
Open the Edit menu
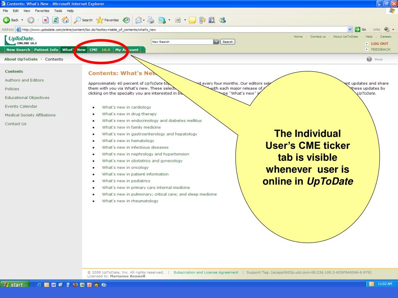point(16,10)
